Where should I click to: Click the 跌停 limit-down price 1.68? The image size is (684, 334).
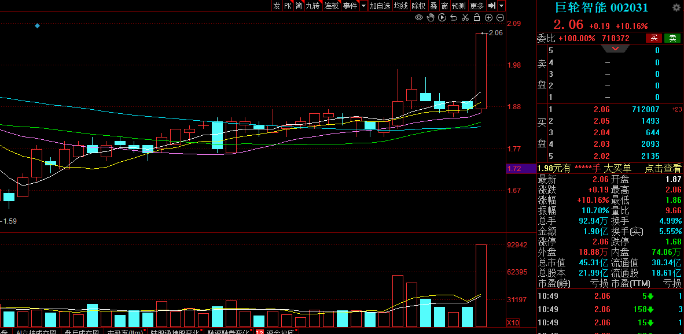672,242
